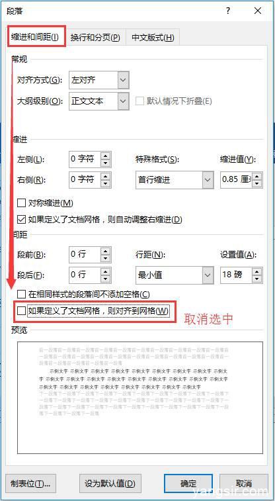275x501 pixels.
Task: Increase left indent using up stepper arrow
Action: point(106,156)
